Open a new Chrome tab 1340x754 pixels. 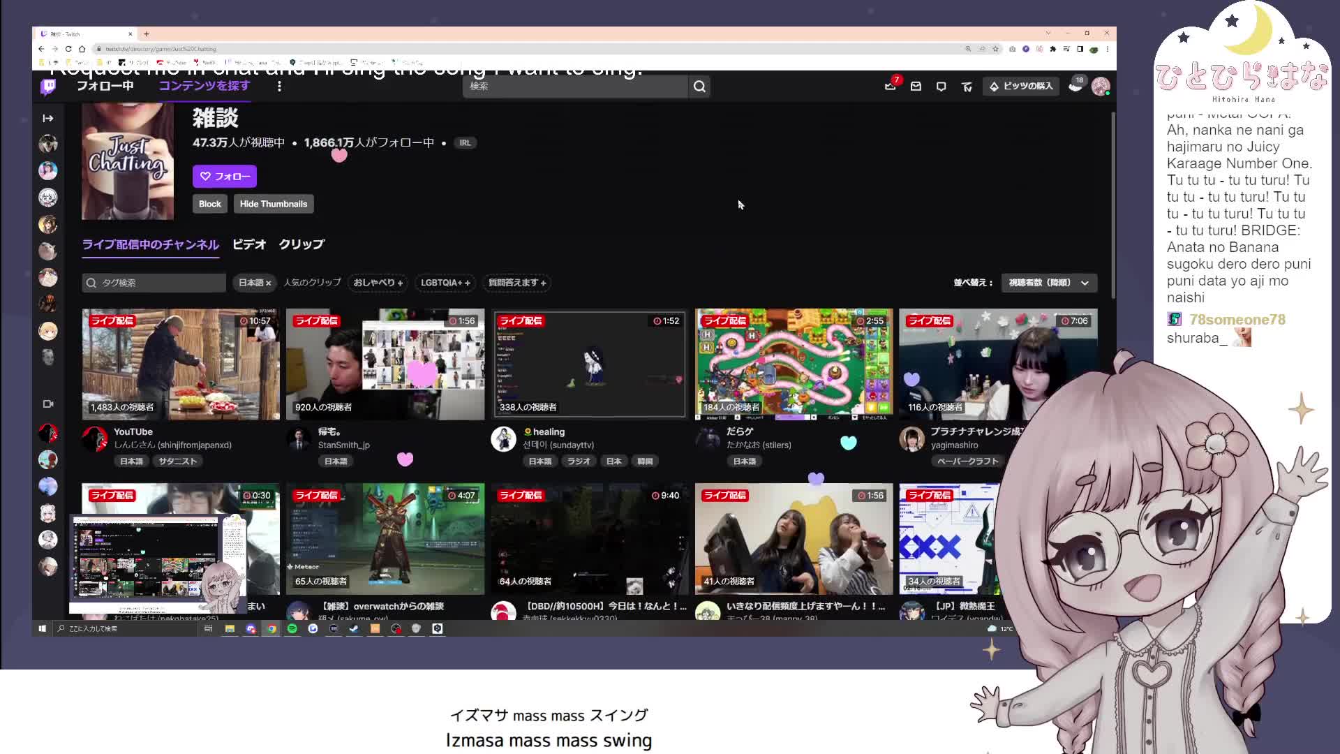tap(146, 34)
